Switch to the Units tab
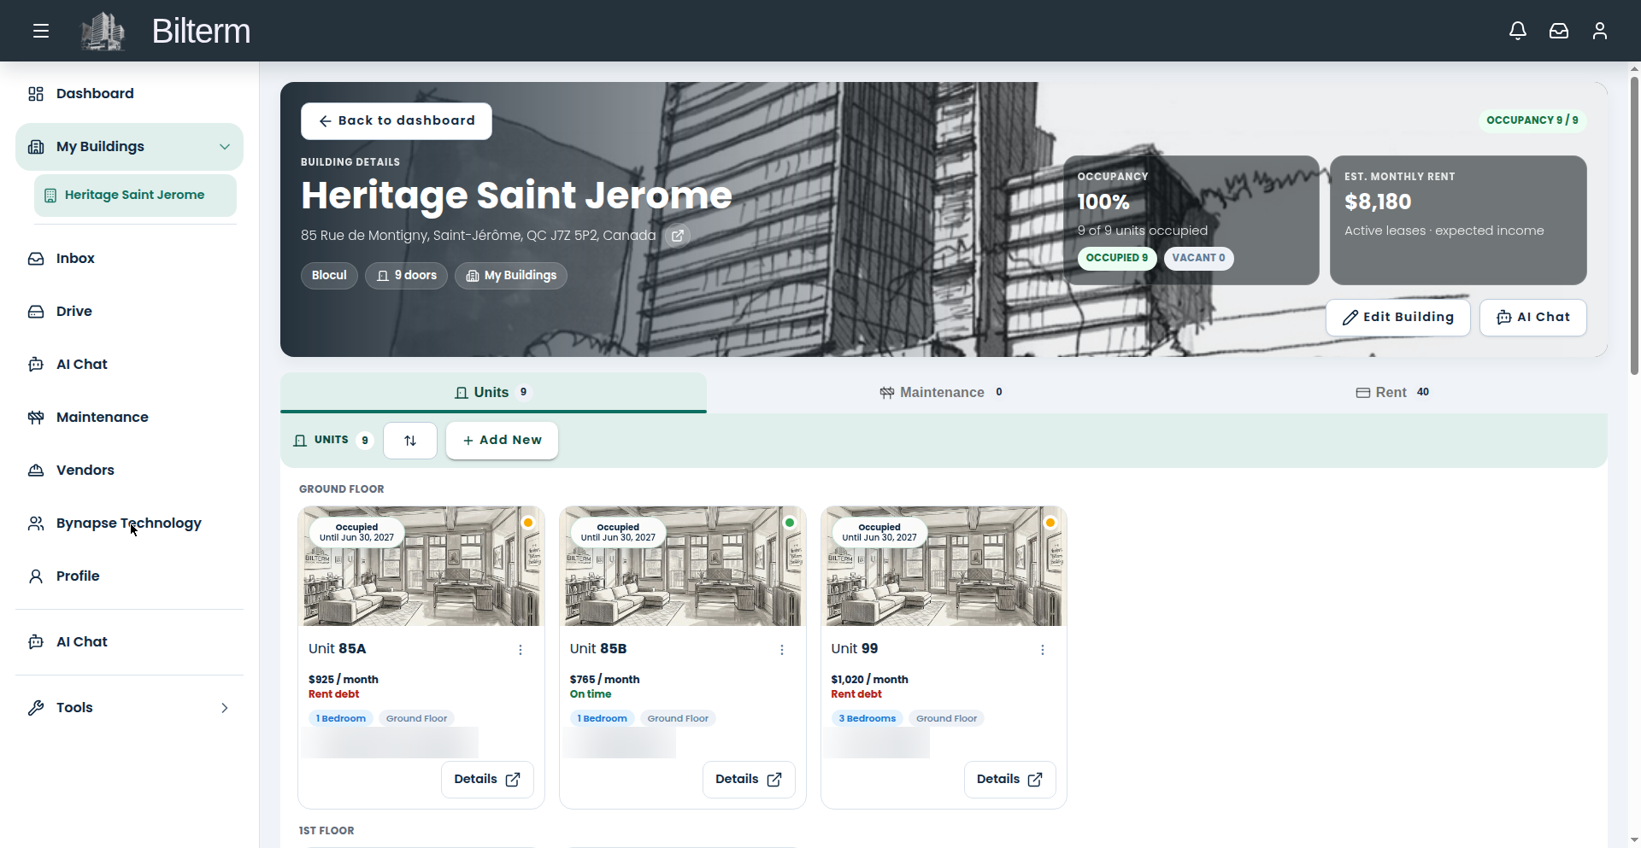Screen dimensions: 1641x848 pyautogui.click(x=493, y=393)
